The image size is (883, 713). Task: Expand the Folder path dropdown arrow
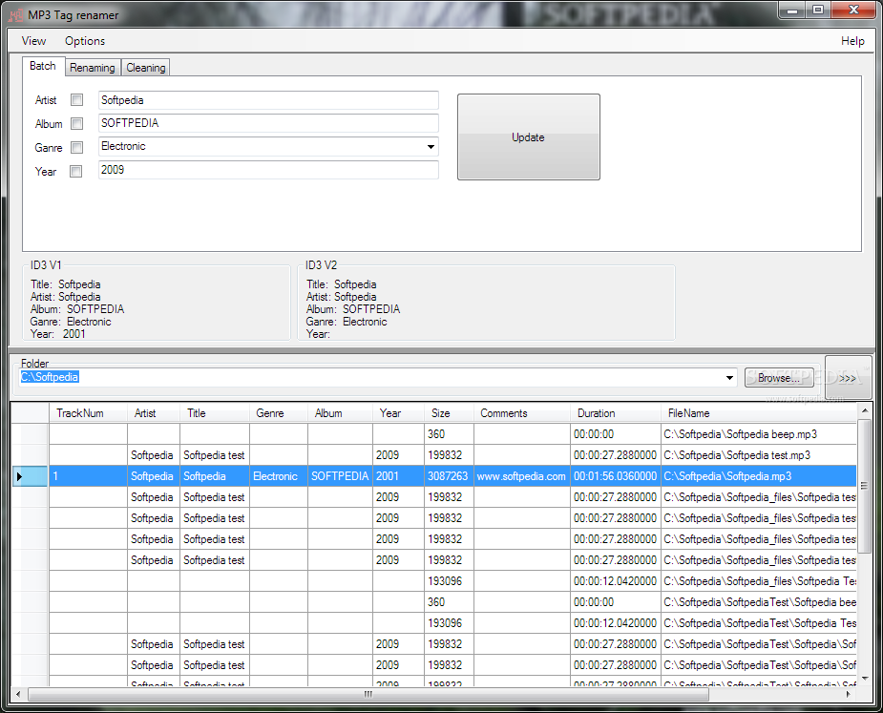click(x=729, y=377)
